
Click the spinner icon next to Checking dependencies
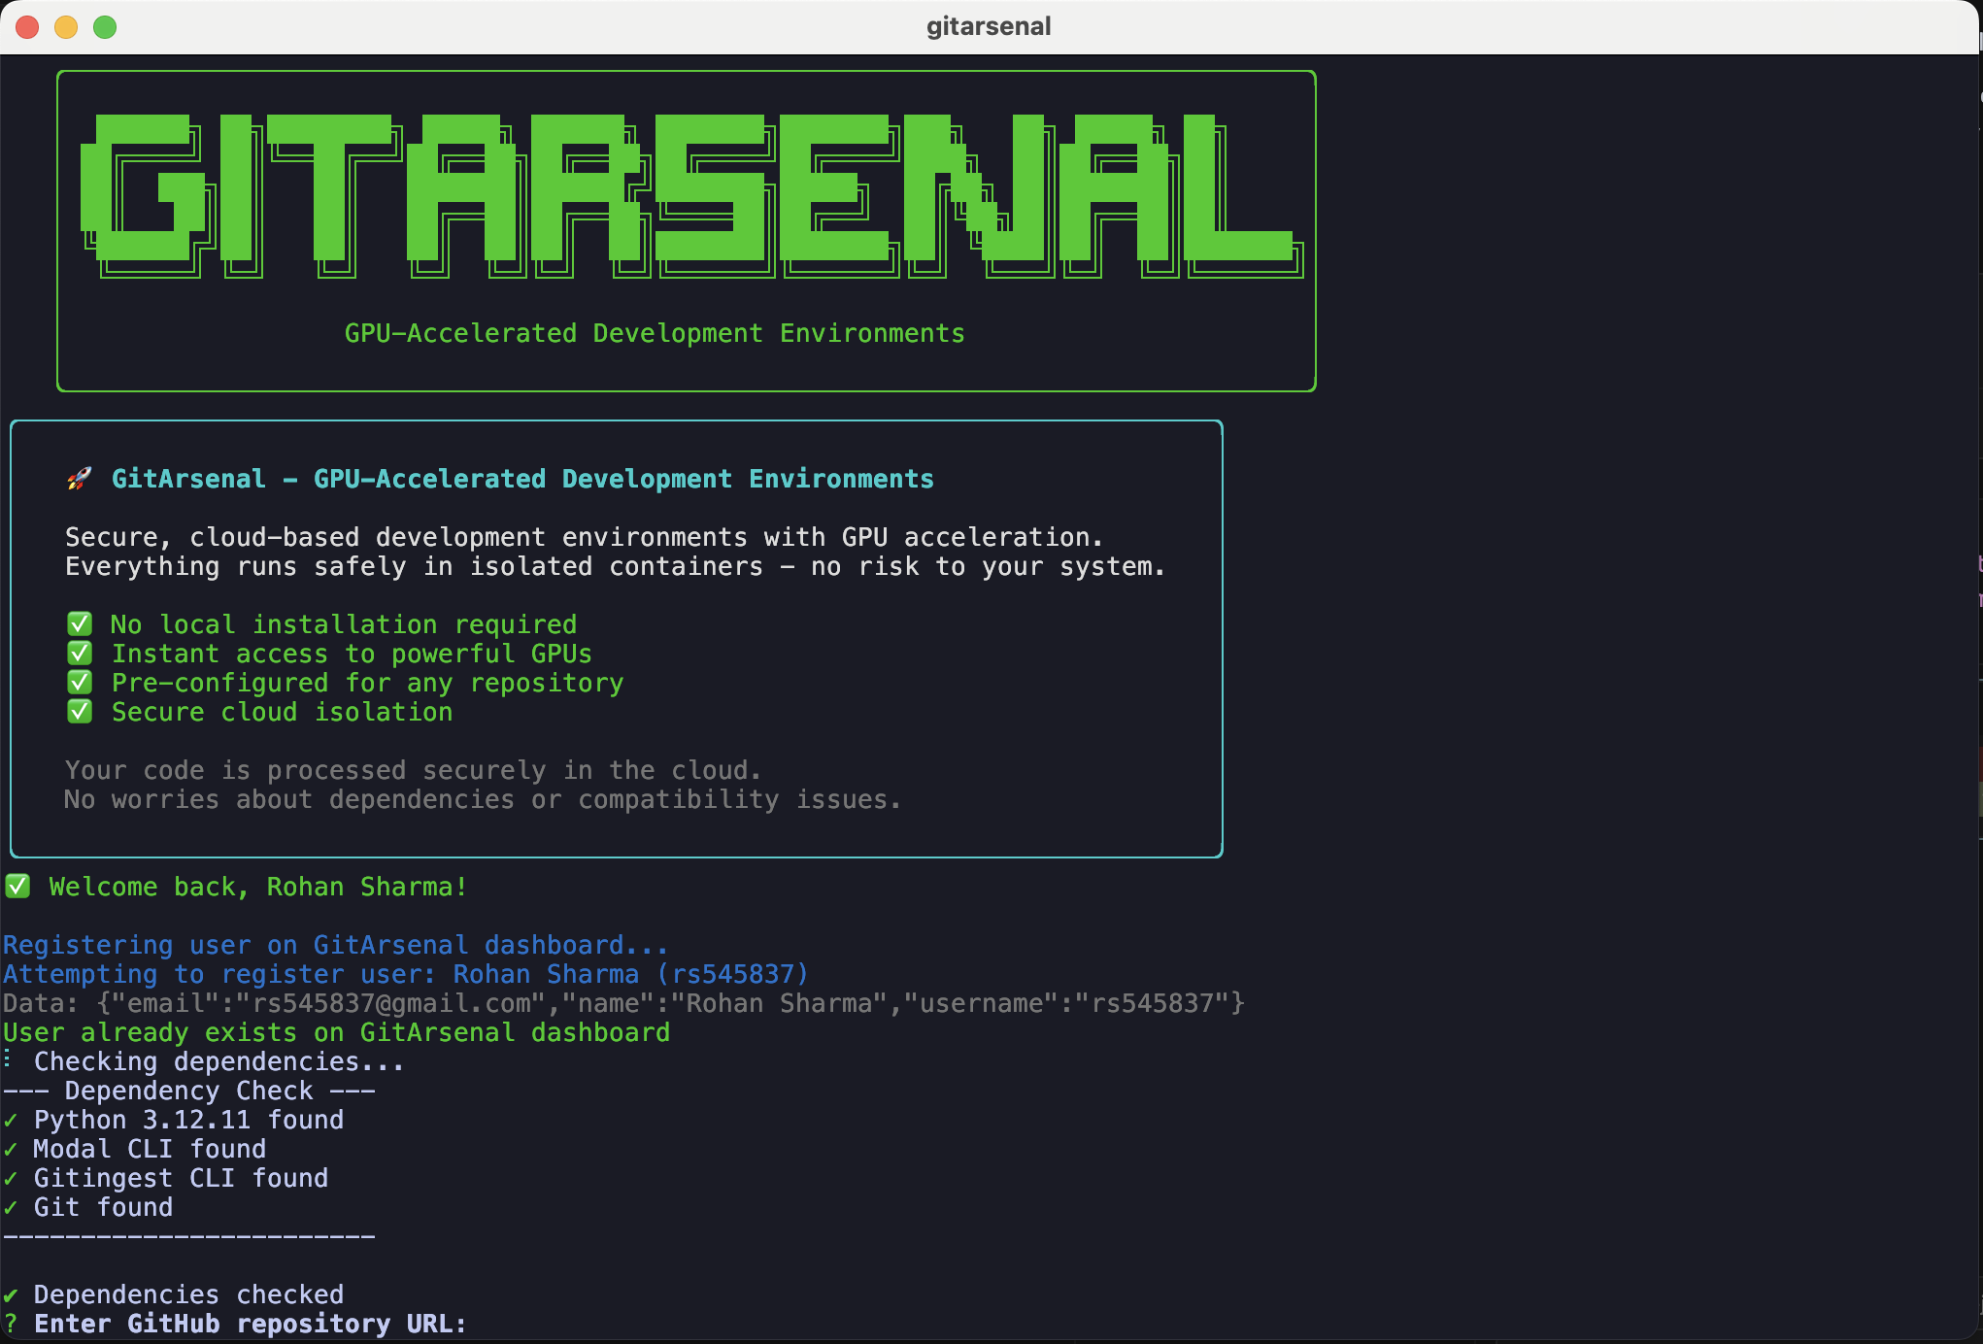click(10, 1060)
